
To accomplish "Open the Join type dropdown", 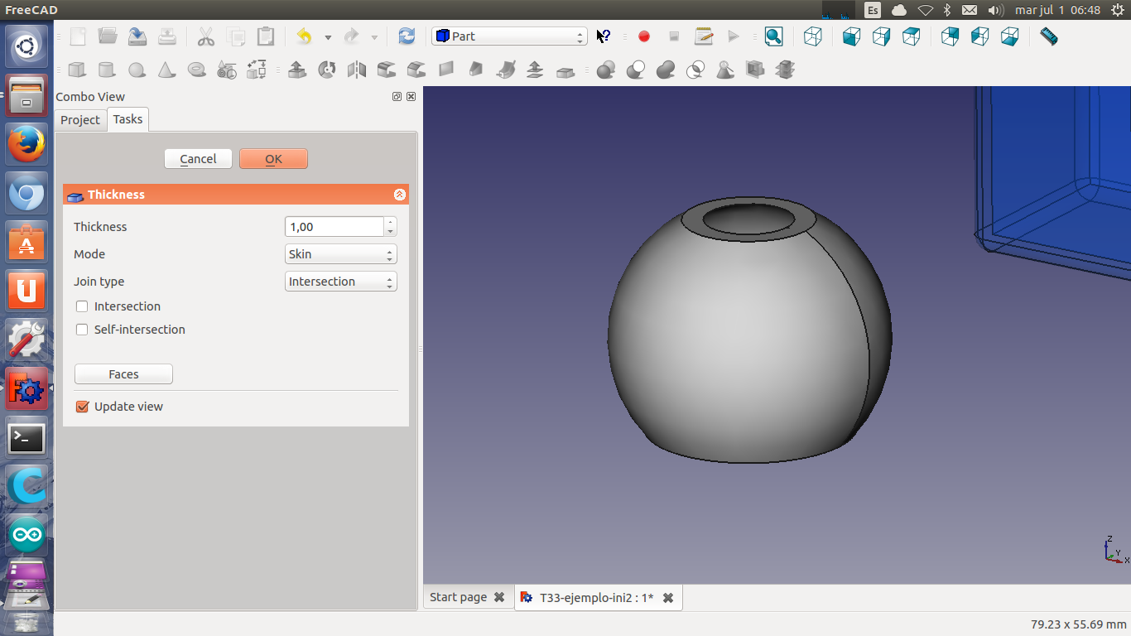I will coord(340,282).
